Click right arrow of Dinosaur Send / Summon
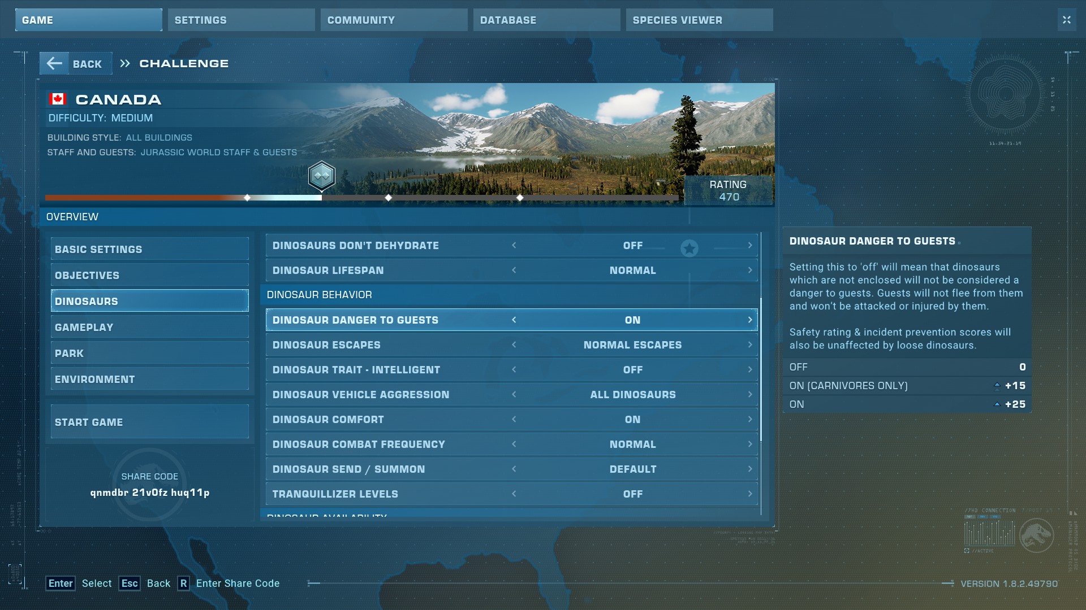This screenshot has height=610, width=1086. [750, 469]
